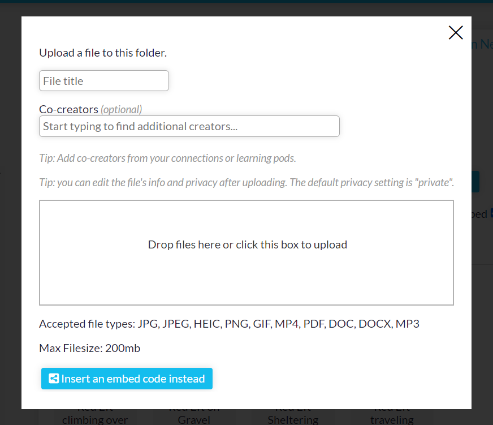Click Insert an embed code instead
This screenshot has height=425, width=493.
(x=127, y=379)
